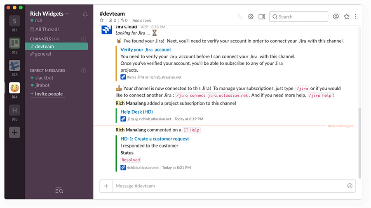Star the #devteam channel
The width and height of the screenshot is (371, 208).
point(102,20)
